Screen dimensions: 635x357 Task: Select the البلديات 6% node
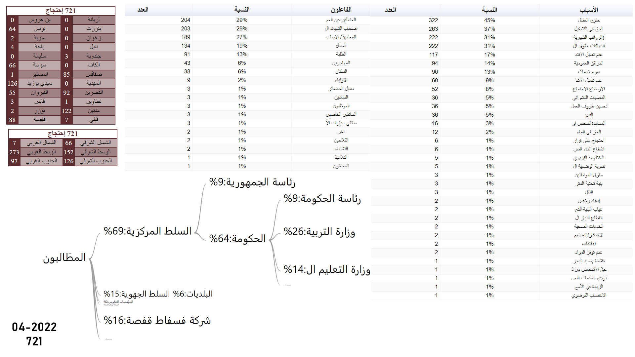pyautogui.click(x=193, y=294)
